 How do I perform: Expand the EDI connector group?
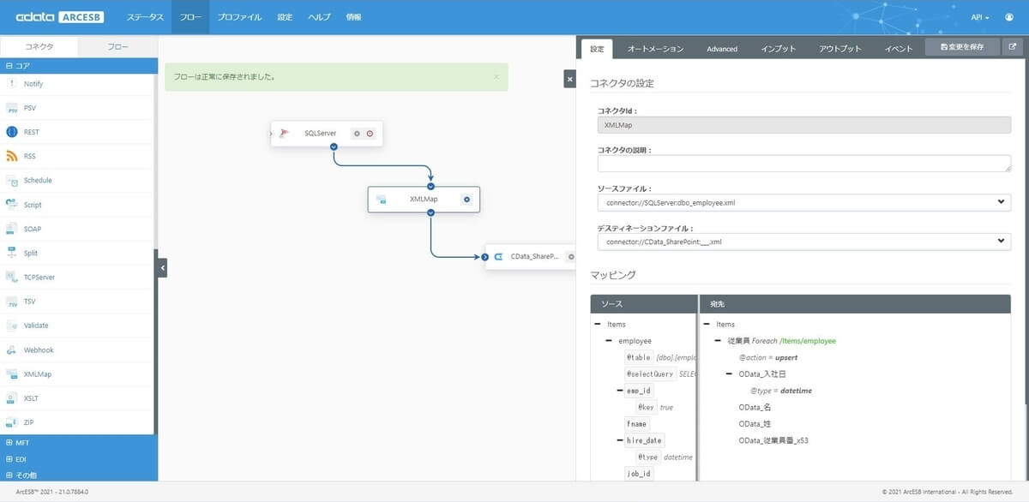point(9,459)
